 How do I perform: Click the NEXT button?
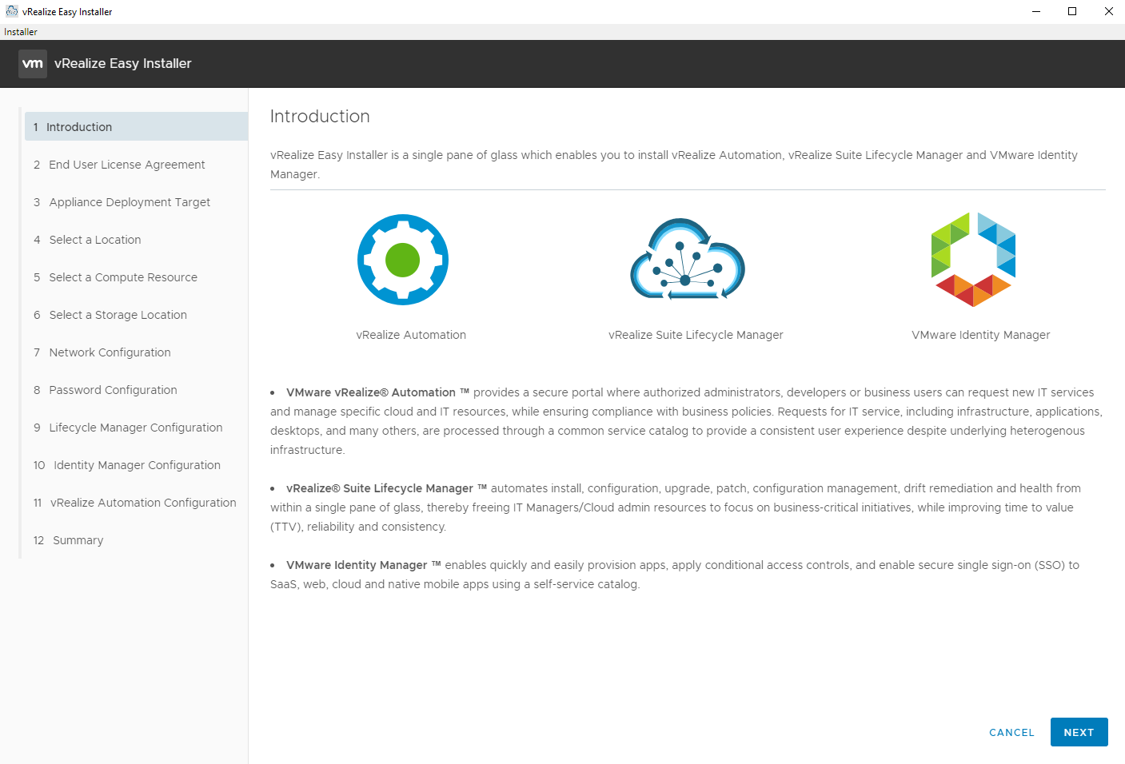pos(1079,732)
